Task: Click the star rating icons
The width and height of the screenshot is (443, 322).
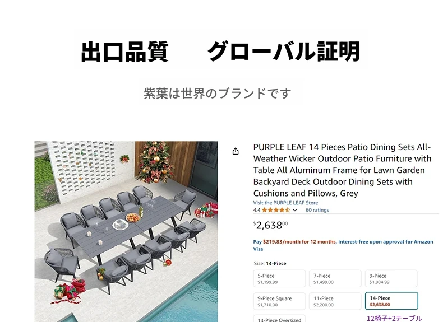Action: 276,210
